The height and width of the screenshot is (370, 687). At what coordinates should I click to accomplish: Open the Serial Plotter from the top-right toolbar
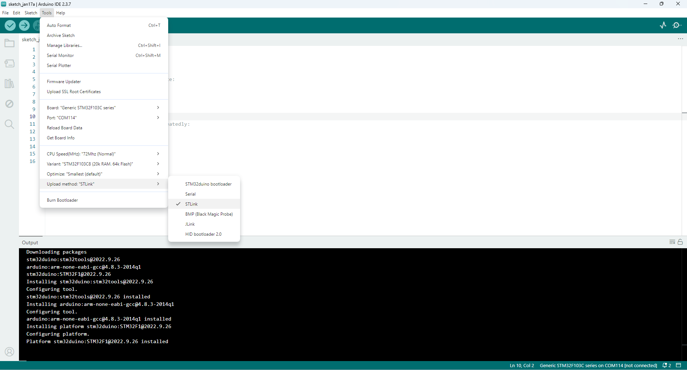664,25
